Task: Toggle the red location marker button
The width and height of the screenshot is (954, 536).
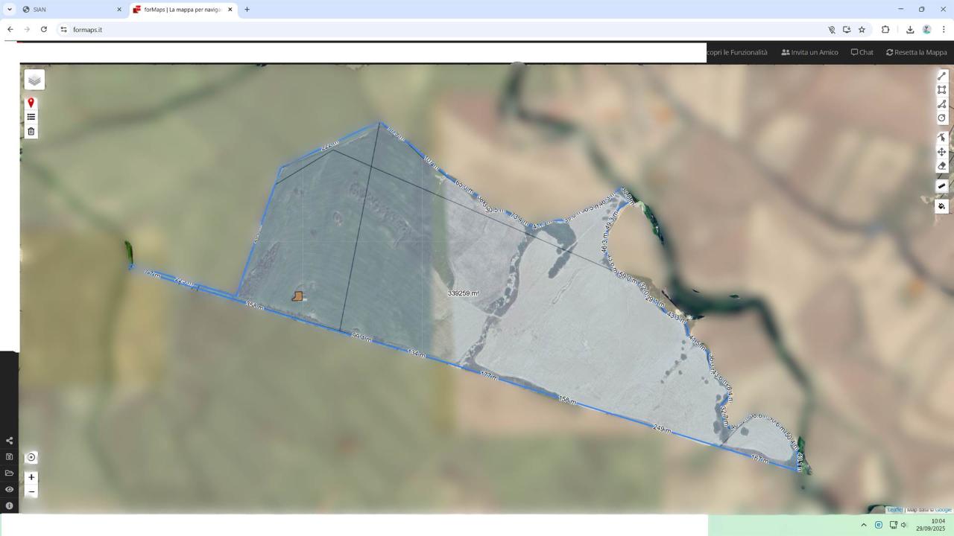Action: 31,103
